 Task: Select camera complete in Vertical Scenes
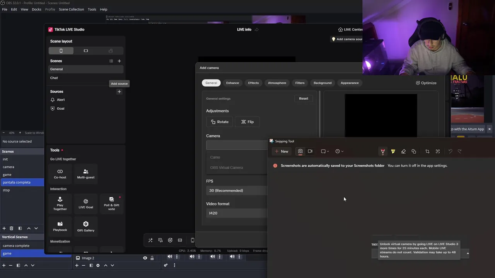(36, 246)
